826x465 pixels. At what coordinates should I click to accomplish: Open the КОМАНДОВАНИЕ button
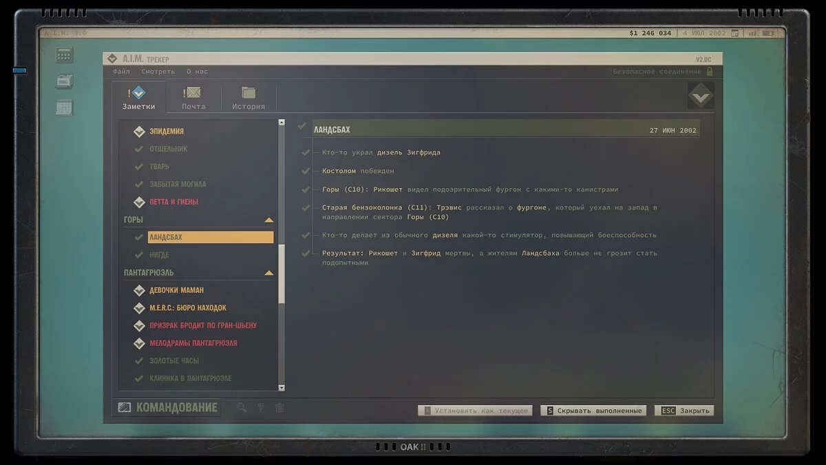pos(167,407)
